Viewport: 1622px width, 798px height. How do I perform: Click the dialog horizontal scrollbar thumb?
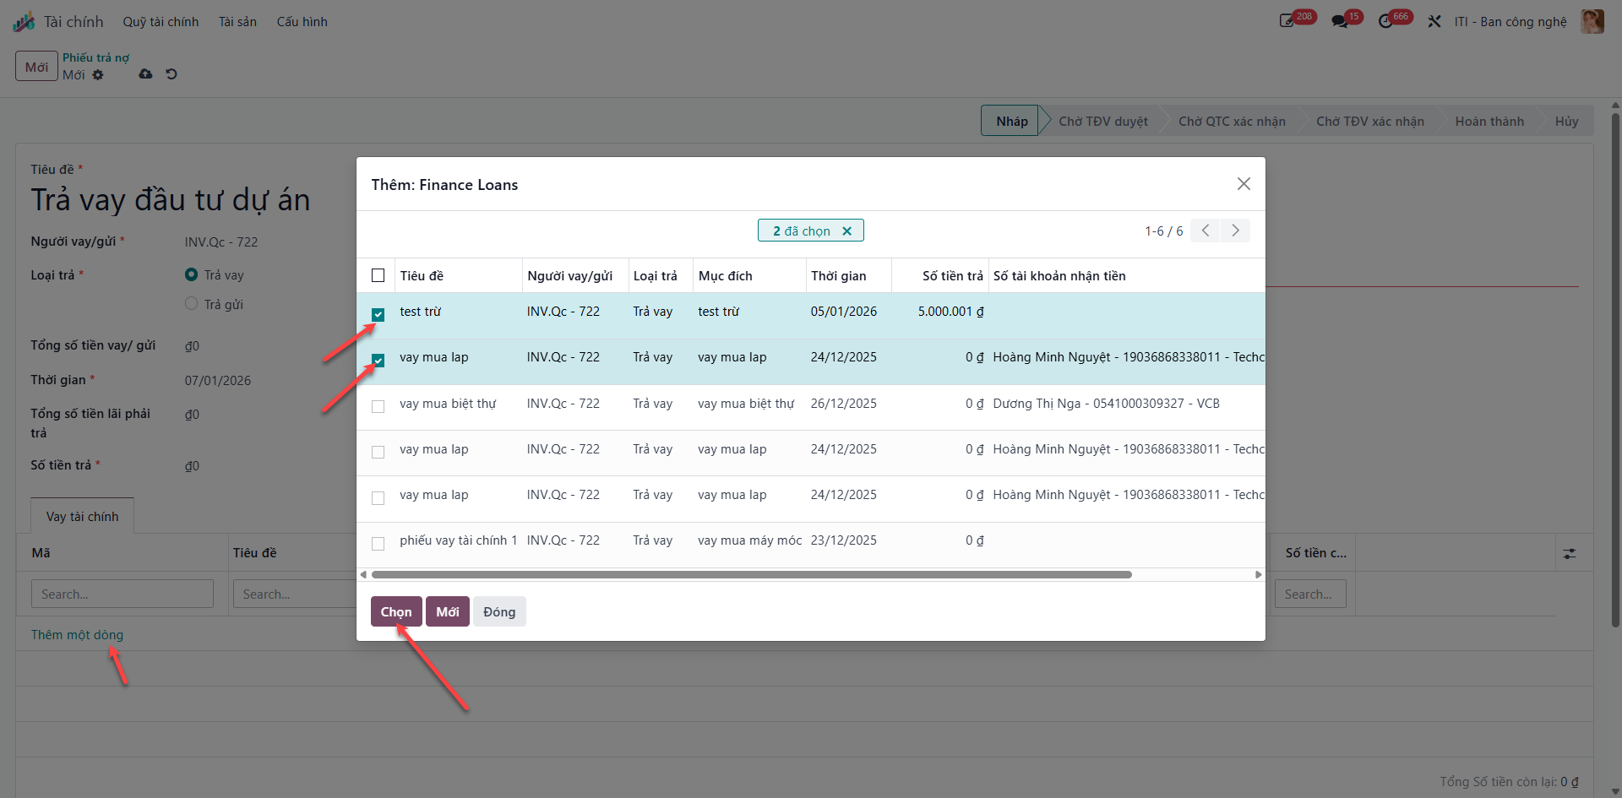click(x=751, y=575)
